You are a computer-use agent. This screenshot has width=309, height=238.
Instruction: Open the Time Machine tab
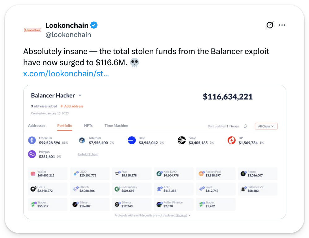click(x=116, y=125)
